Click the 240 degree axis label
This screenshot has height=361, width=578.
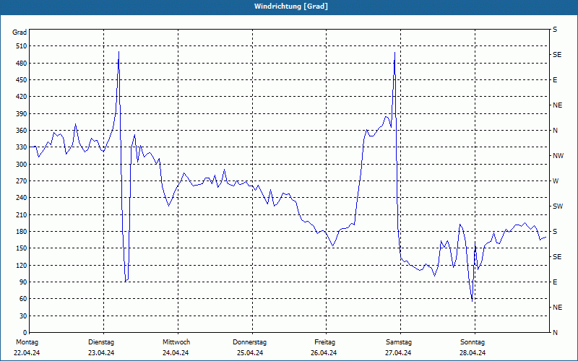22,198
